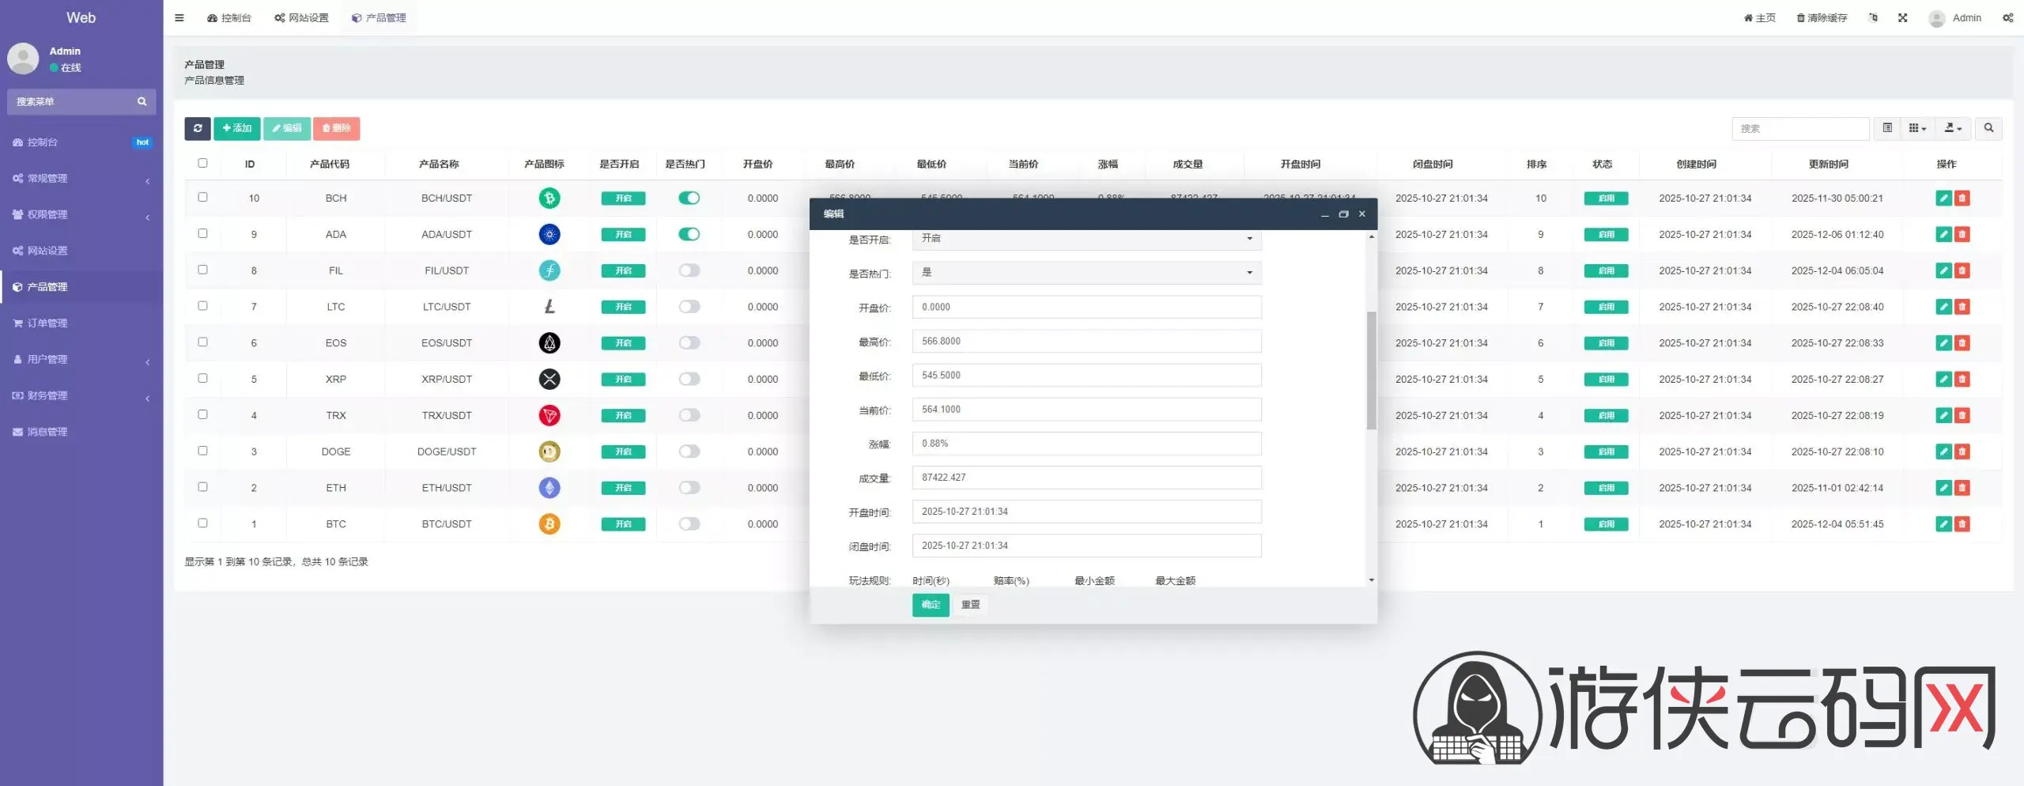Click the search magnifier button beside table tools
Screen dimensions: 2024x786
coord(1988,128)
